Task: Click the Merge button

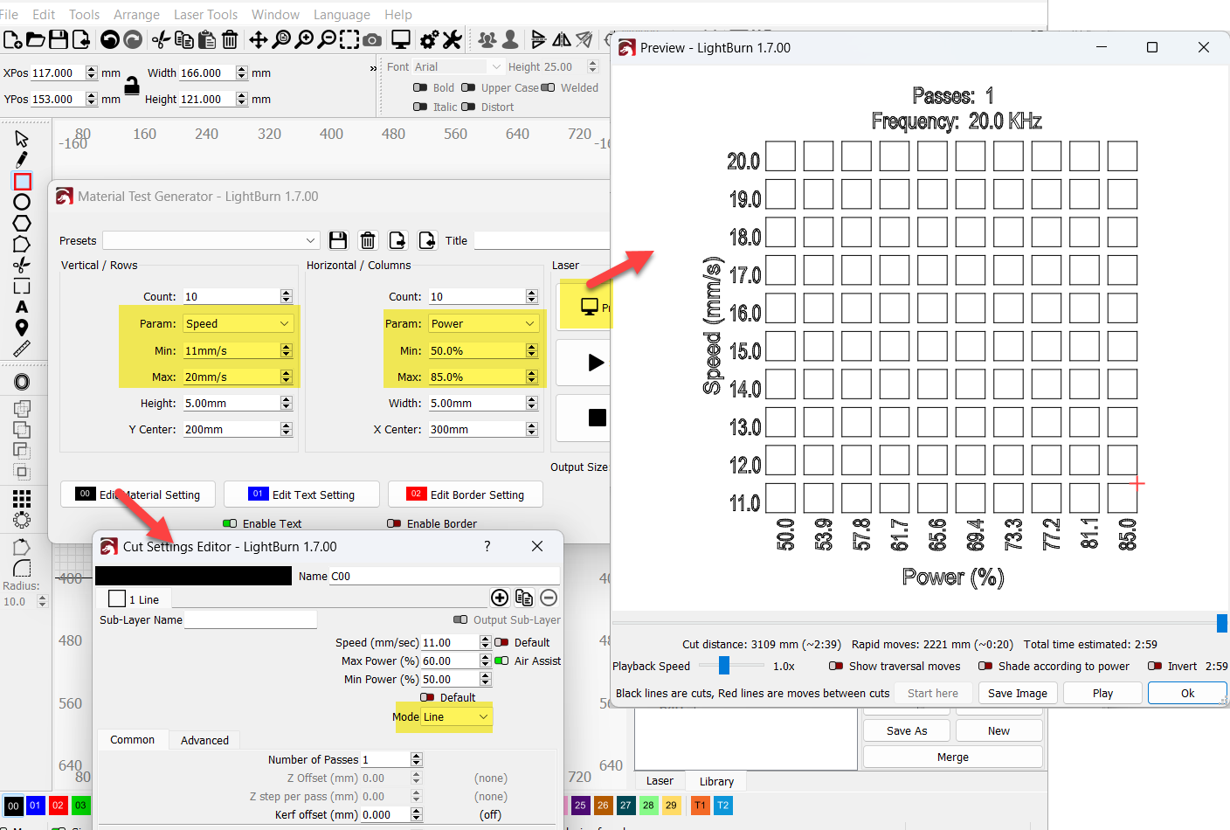Action: (952, 757)
